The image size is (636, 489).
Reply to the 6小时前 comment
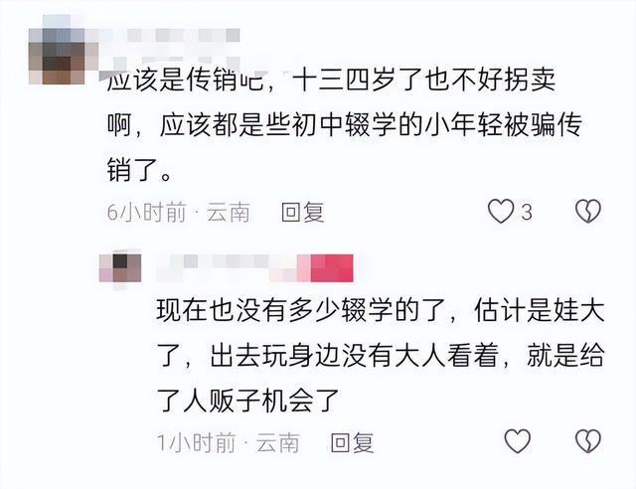point(303,213)
